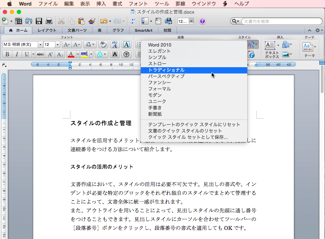The width and height of the screenshot is (325, 239).
Task: Apply red font color
Action: 71,54
